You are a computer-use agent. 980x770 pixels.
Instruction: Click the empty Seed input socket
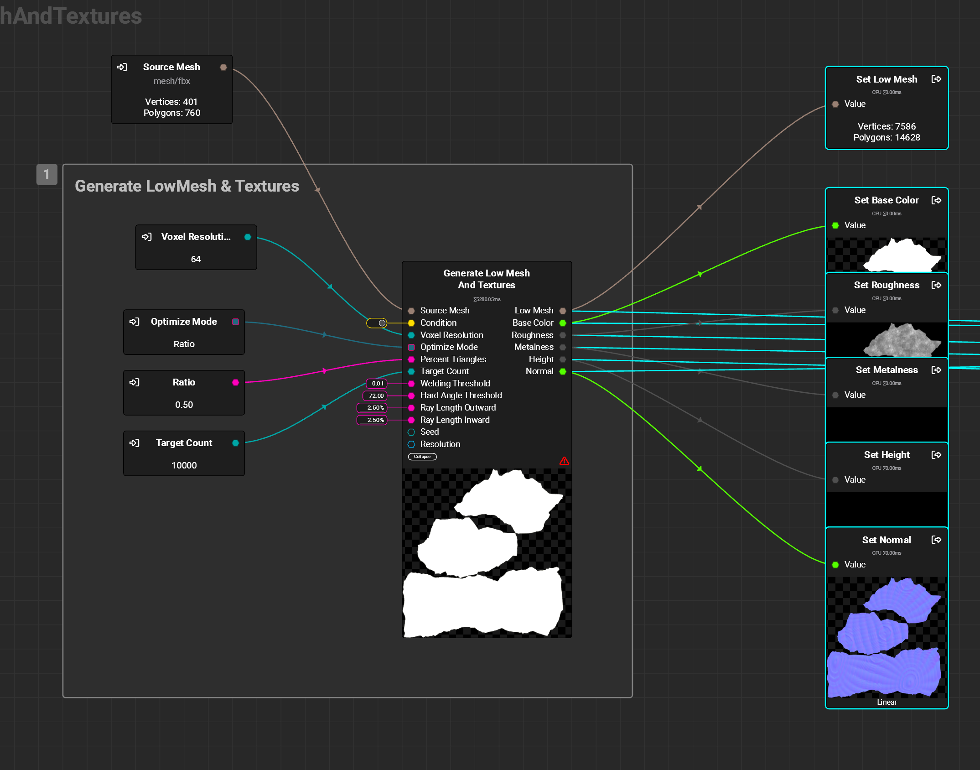411,432
